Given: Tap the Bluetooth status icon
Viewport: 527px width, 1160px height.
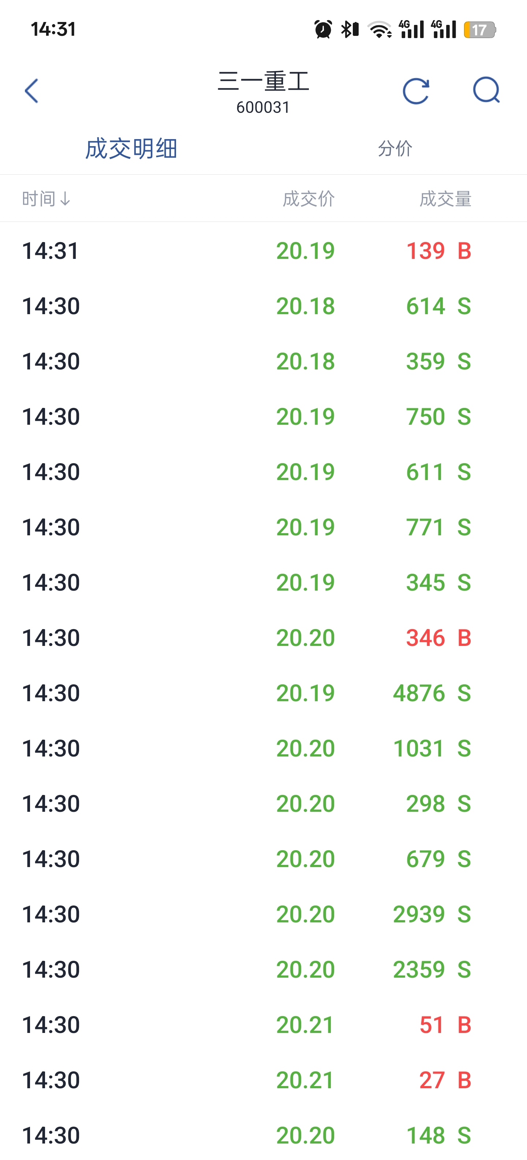Looking at the screenshot, I should (x=350, y=29).
